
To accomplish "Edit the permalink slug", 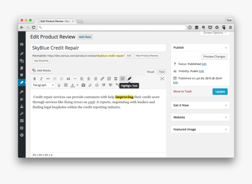I will [x=129, y=56].
